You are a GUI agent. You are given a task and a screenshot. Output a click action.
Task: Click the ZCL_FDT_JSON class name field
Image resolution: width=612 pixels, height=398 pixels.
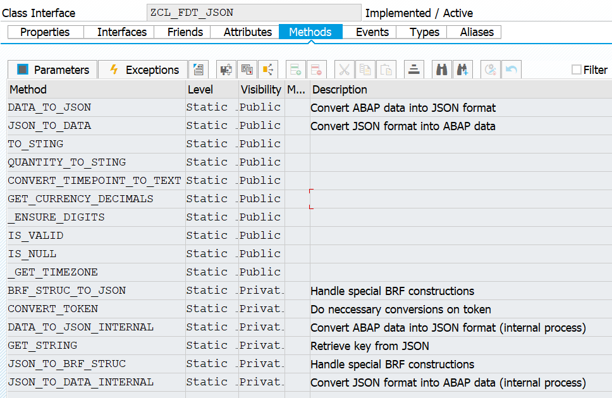coord(254,13)
